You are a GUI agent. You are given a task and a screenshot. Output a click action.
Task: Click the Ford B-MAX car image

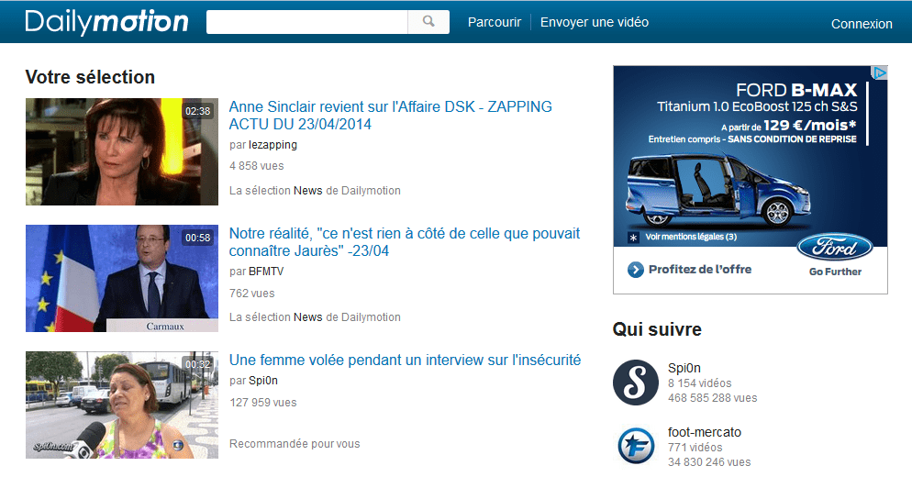point(718,191)
